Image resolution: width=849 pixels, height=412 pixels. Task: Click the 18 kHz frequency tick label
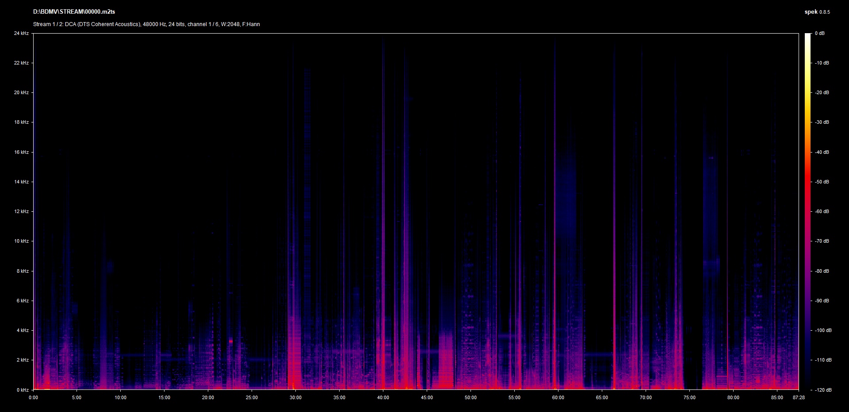[21, 122]
